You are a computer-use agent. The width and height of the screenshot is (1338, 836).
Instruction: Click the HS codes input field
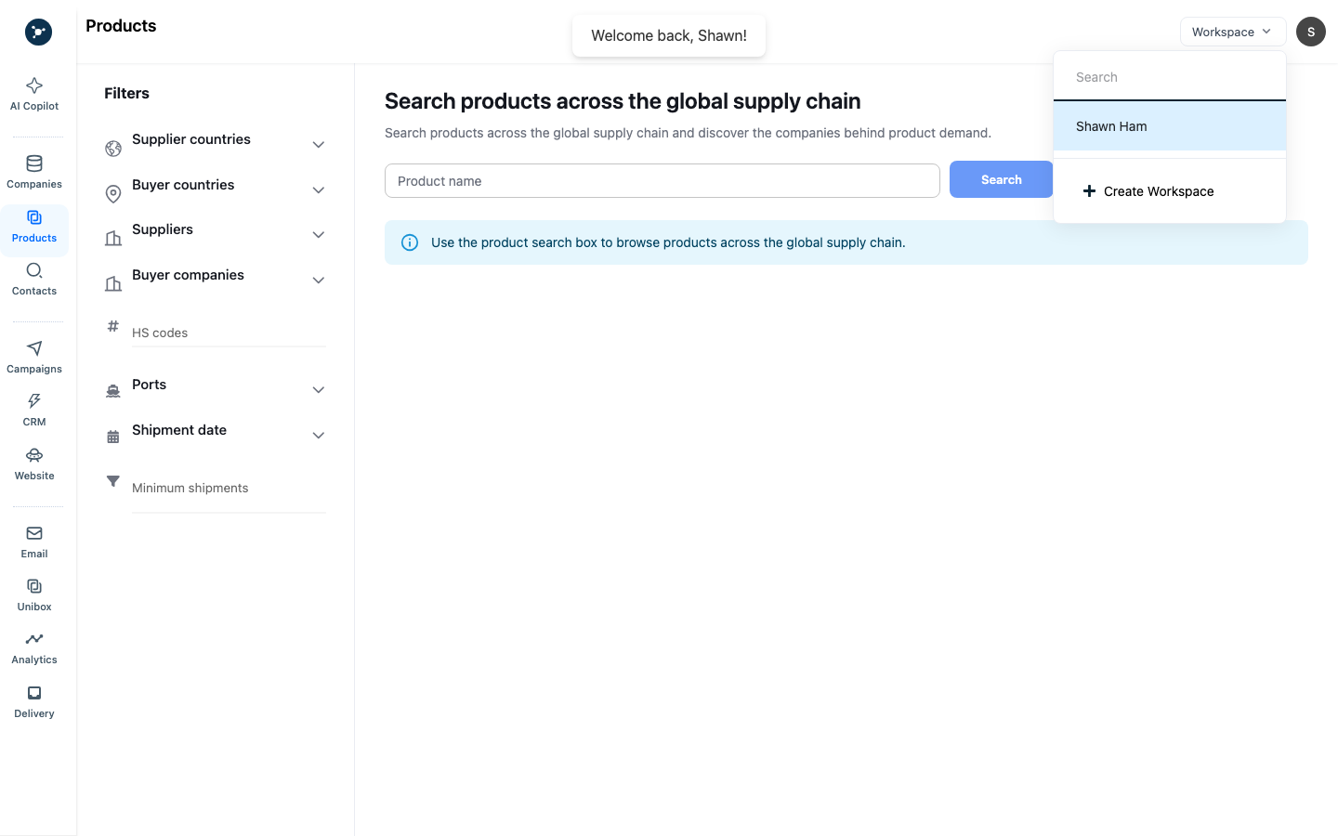tap(229, 333)
